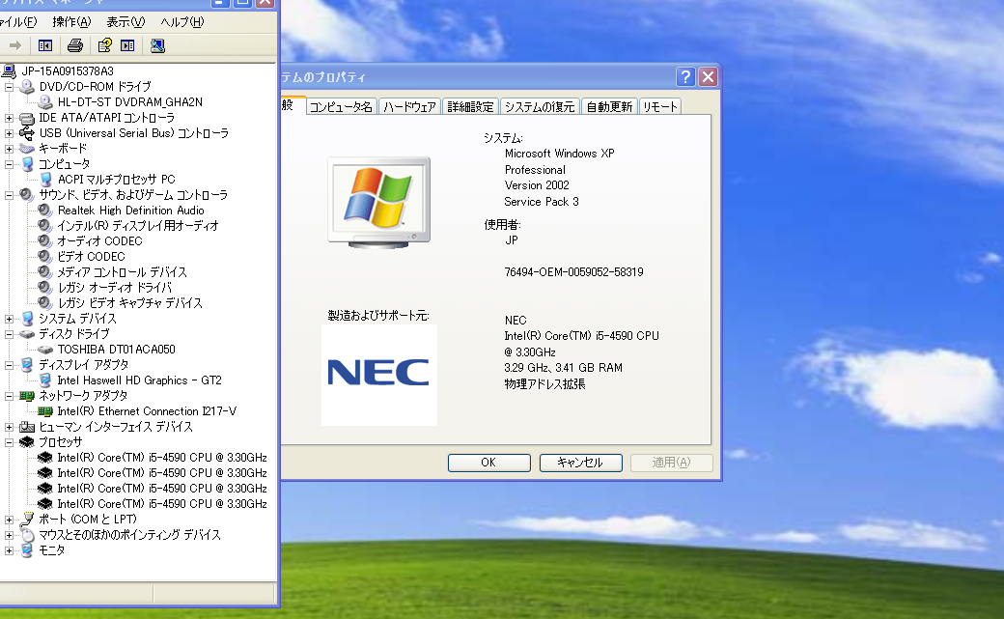Collapse the DVD/CD-ROM ドライブ node
The width and height of the screenshot is (1004, 619).
coord(9,87)
